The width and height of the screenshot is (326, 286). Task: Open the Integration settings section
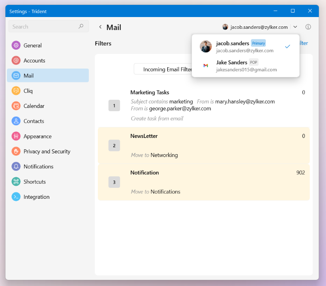click(x=36, y=197)
